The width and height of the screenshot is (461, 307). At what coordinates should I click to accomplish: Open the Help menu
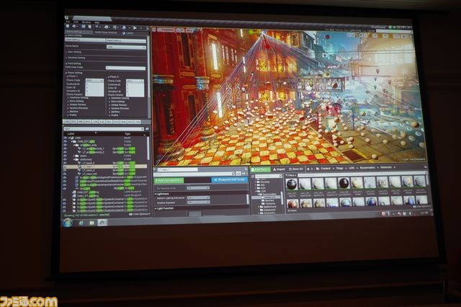[97, 22]
